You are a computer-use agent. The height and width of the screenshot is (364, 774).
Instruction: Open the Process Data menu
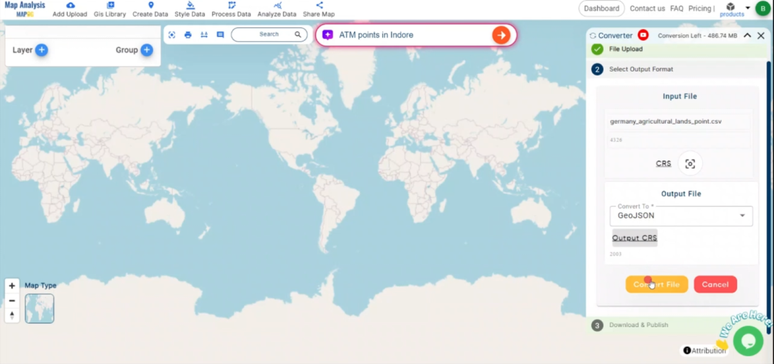(x=231, y=9)
